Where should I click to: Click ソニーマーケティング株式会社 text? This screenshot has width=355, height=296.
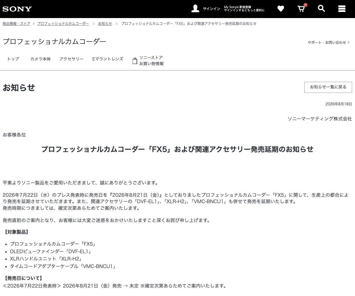pos(320,119)
